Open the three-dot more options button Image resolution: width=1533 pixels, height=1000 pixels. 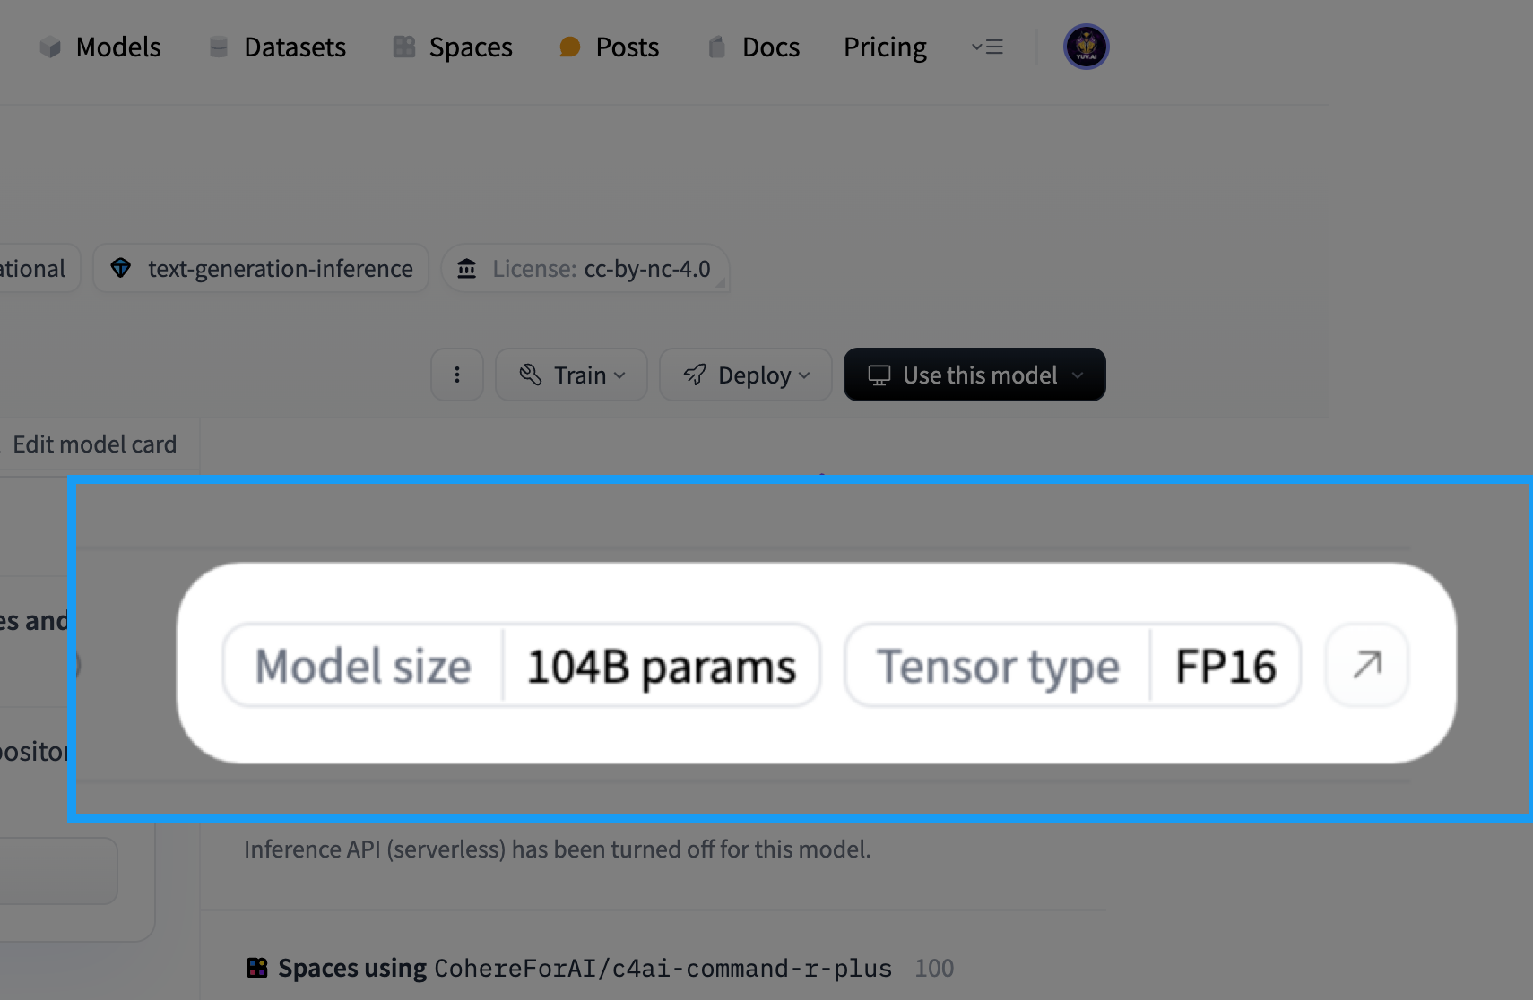click(457, 375)
